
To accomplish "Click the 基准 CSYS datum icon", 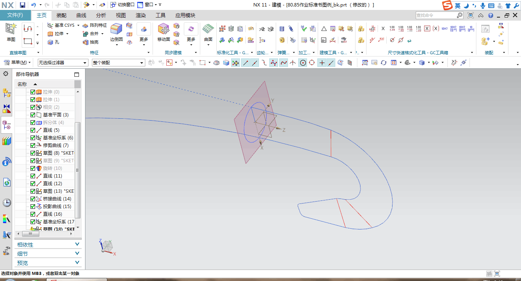I will pos(50,25).
